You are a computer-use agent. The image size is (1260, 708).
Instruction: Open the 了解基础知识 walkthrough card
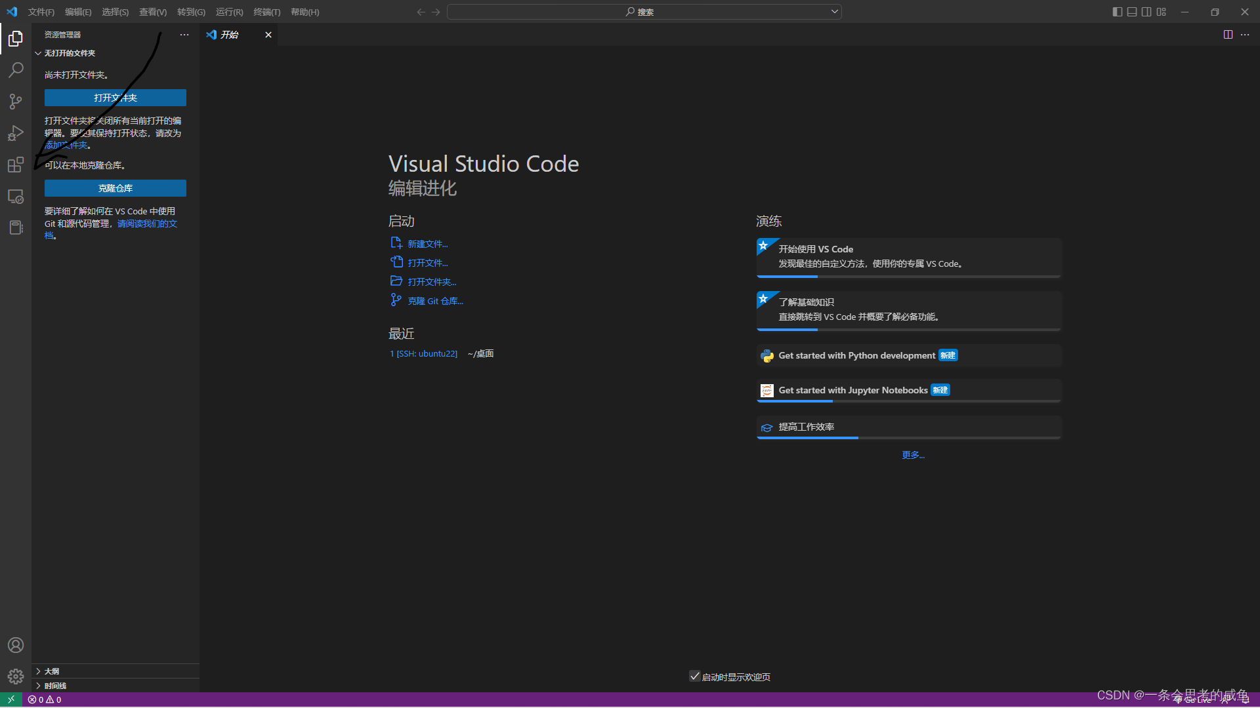[908, 311]
